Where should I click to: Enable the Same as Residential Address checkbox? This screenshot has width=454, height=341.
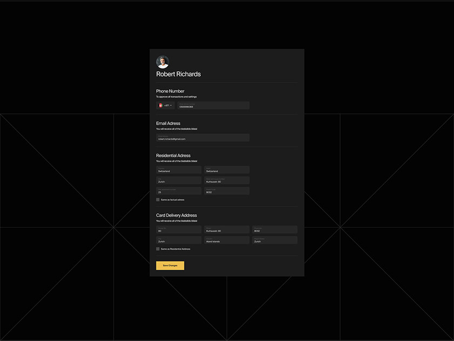(x=158, y=249)
